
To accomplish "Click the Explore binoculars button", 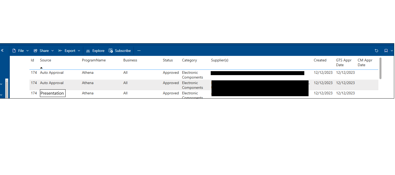I will (95, 51).
